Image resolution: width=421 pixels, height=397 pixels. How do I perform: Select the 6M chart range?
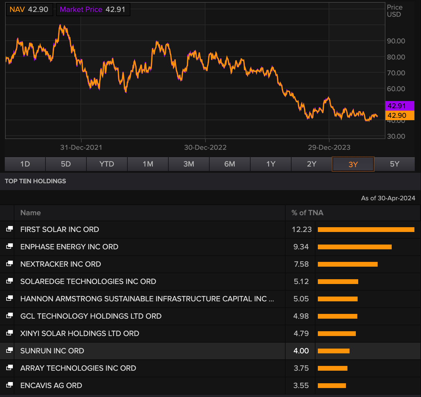[x=230, y=164]
